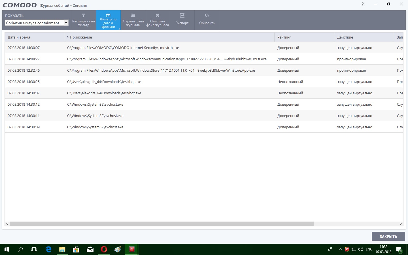Screen dimensions: 408x255
Task: Expand the ПОКАЗАТЬ dropdown arrow
Action: click(66, 23)
